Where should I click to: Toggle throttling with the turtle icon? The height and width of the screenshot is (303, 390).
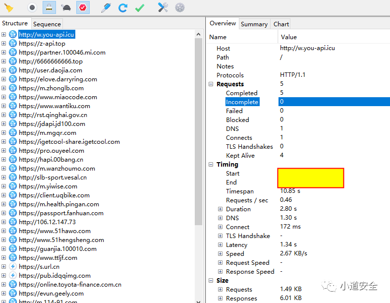pyautogui.click(x=65, y=7)
